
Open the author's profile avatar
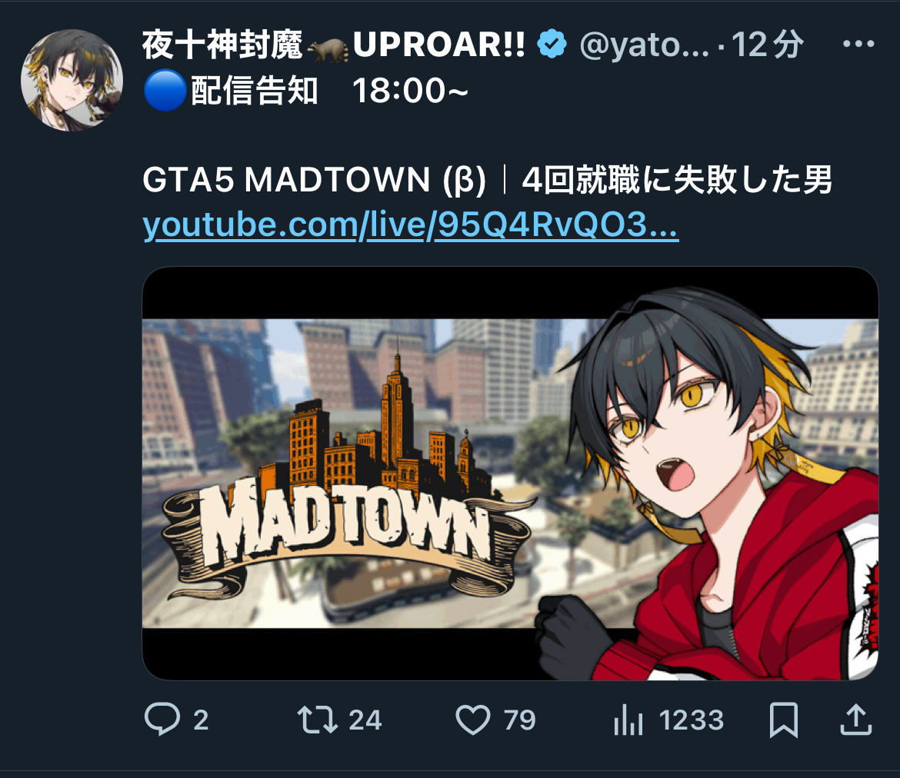pyautogui.click(x=72, y=80)
